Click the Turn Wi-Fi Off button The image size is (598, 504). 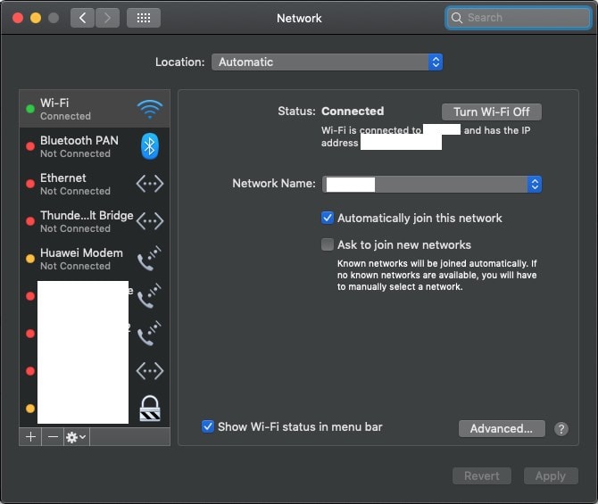click(491, 112)
